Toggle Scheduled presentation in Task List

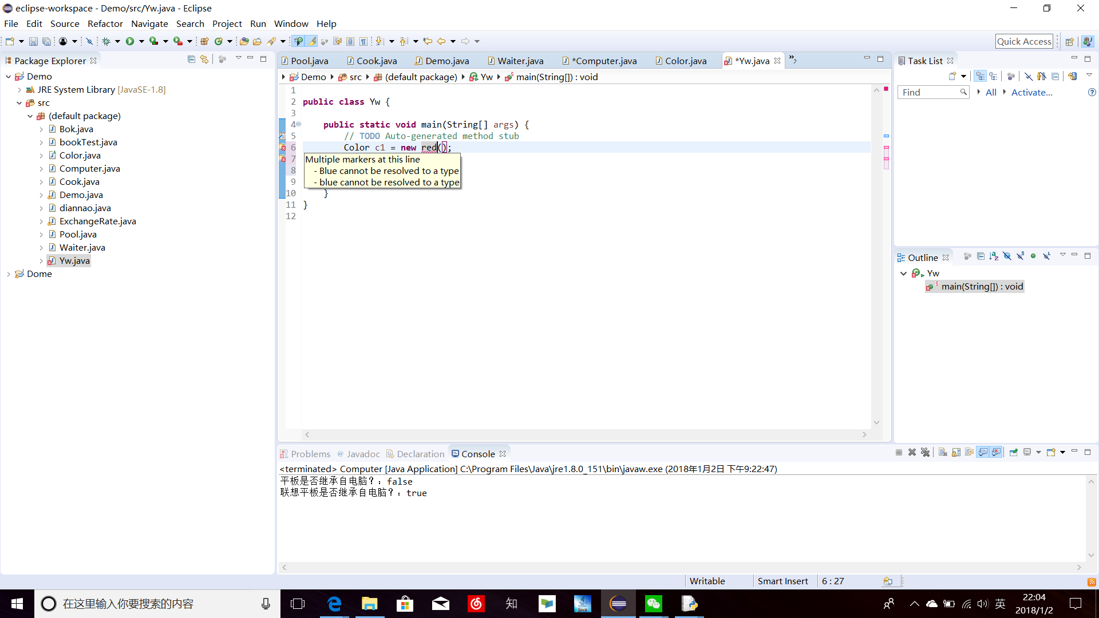point(993,76)
